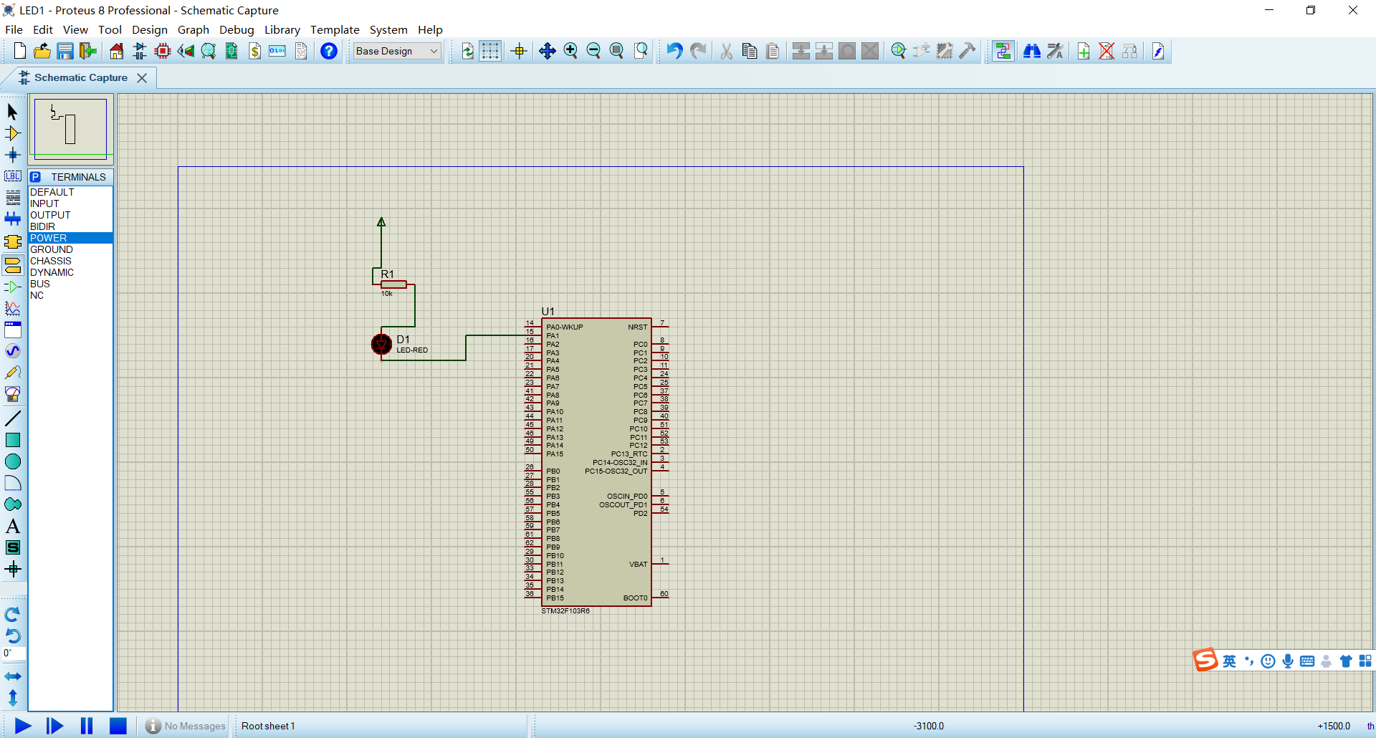The height and width of the screenshot is (738, 1376).
Task: Click Rotate Anti-Clockwise icon
Action: point(13,636)
